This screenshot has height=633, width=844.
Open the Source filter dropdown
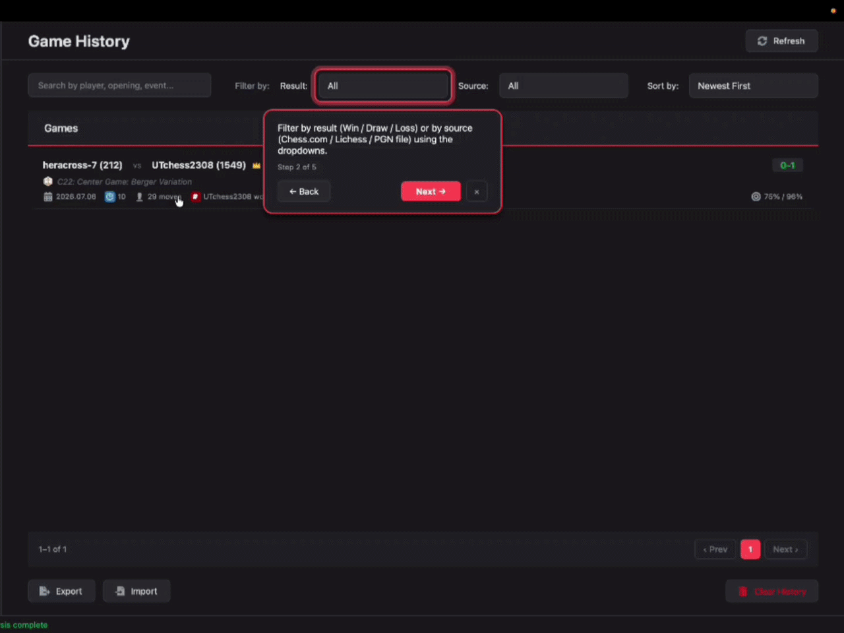click(563, 86)
